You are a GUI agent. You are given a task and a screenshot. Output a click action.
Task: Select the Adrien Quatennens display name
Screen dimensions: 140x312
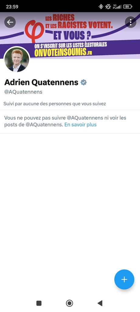click(x=41, y=82)
